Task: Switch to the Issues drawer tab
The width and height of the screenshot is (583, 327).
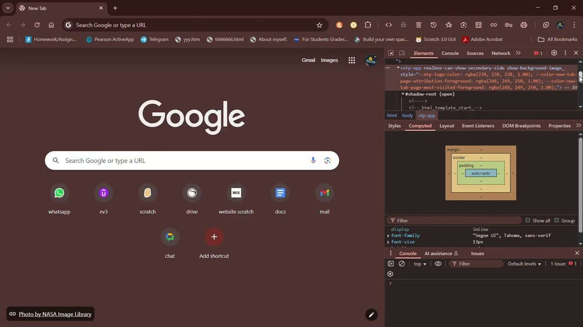Action: 477,253
